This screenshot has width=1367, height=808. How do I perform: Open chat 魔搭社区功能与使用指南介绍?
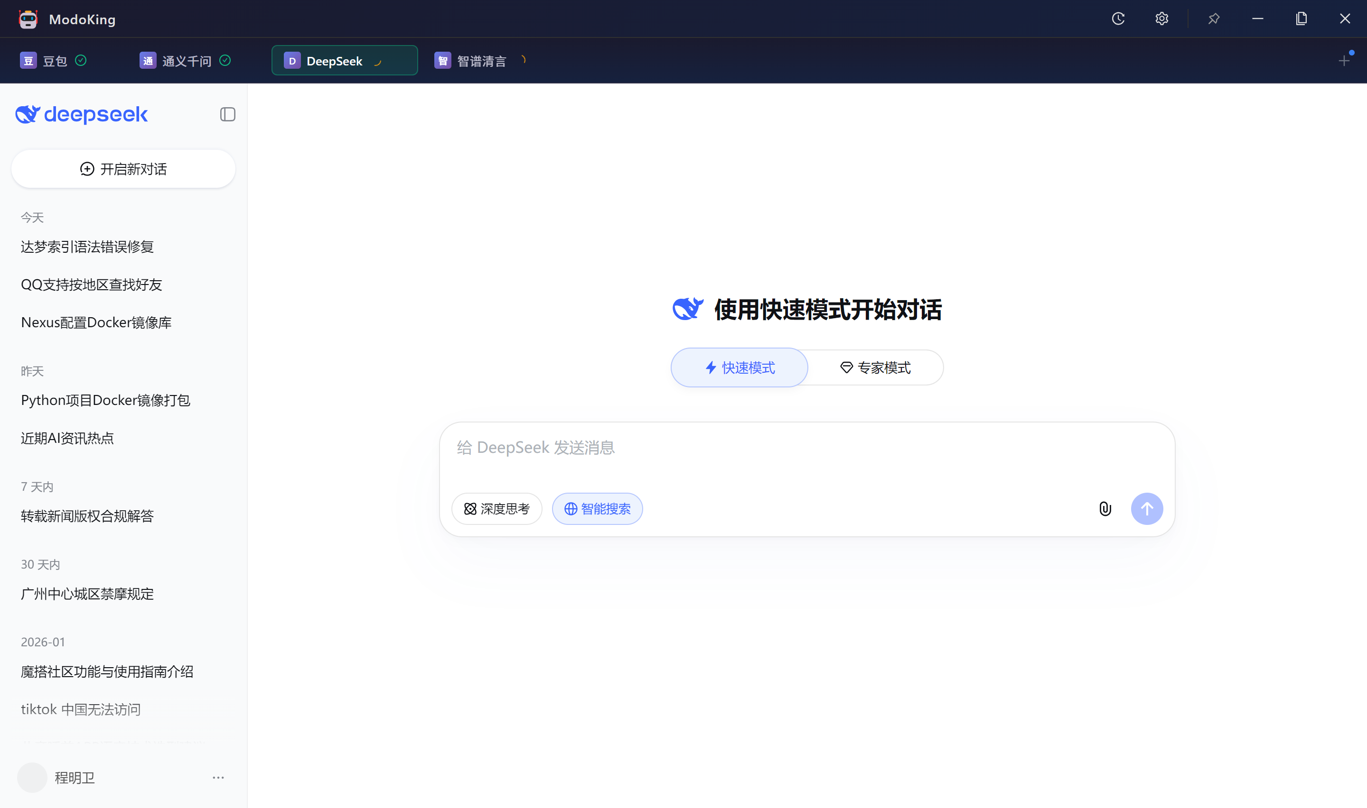pos(124,671)
